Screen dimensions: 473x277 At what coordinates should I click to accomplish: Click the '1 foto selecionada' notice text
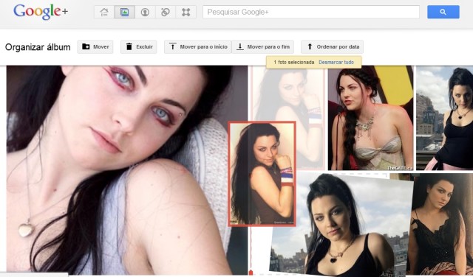pos(294,63)
